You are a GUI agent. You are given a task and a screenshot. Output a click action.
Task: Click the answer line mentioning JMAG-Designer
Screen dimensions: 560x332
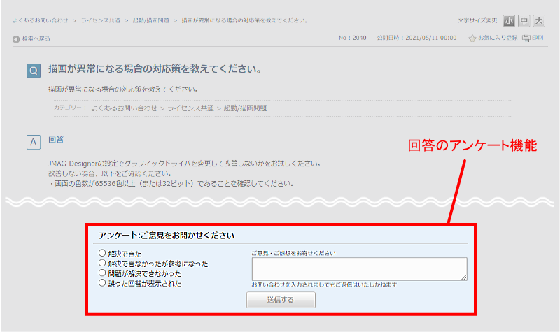click(x=185, y=164)
